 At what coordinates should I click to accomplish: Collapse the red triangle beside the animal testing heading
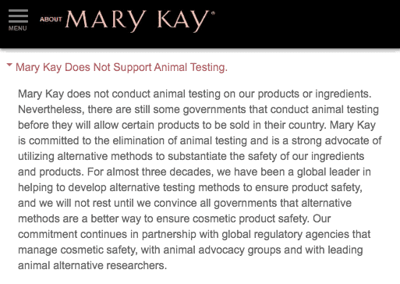pos(9,65)
